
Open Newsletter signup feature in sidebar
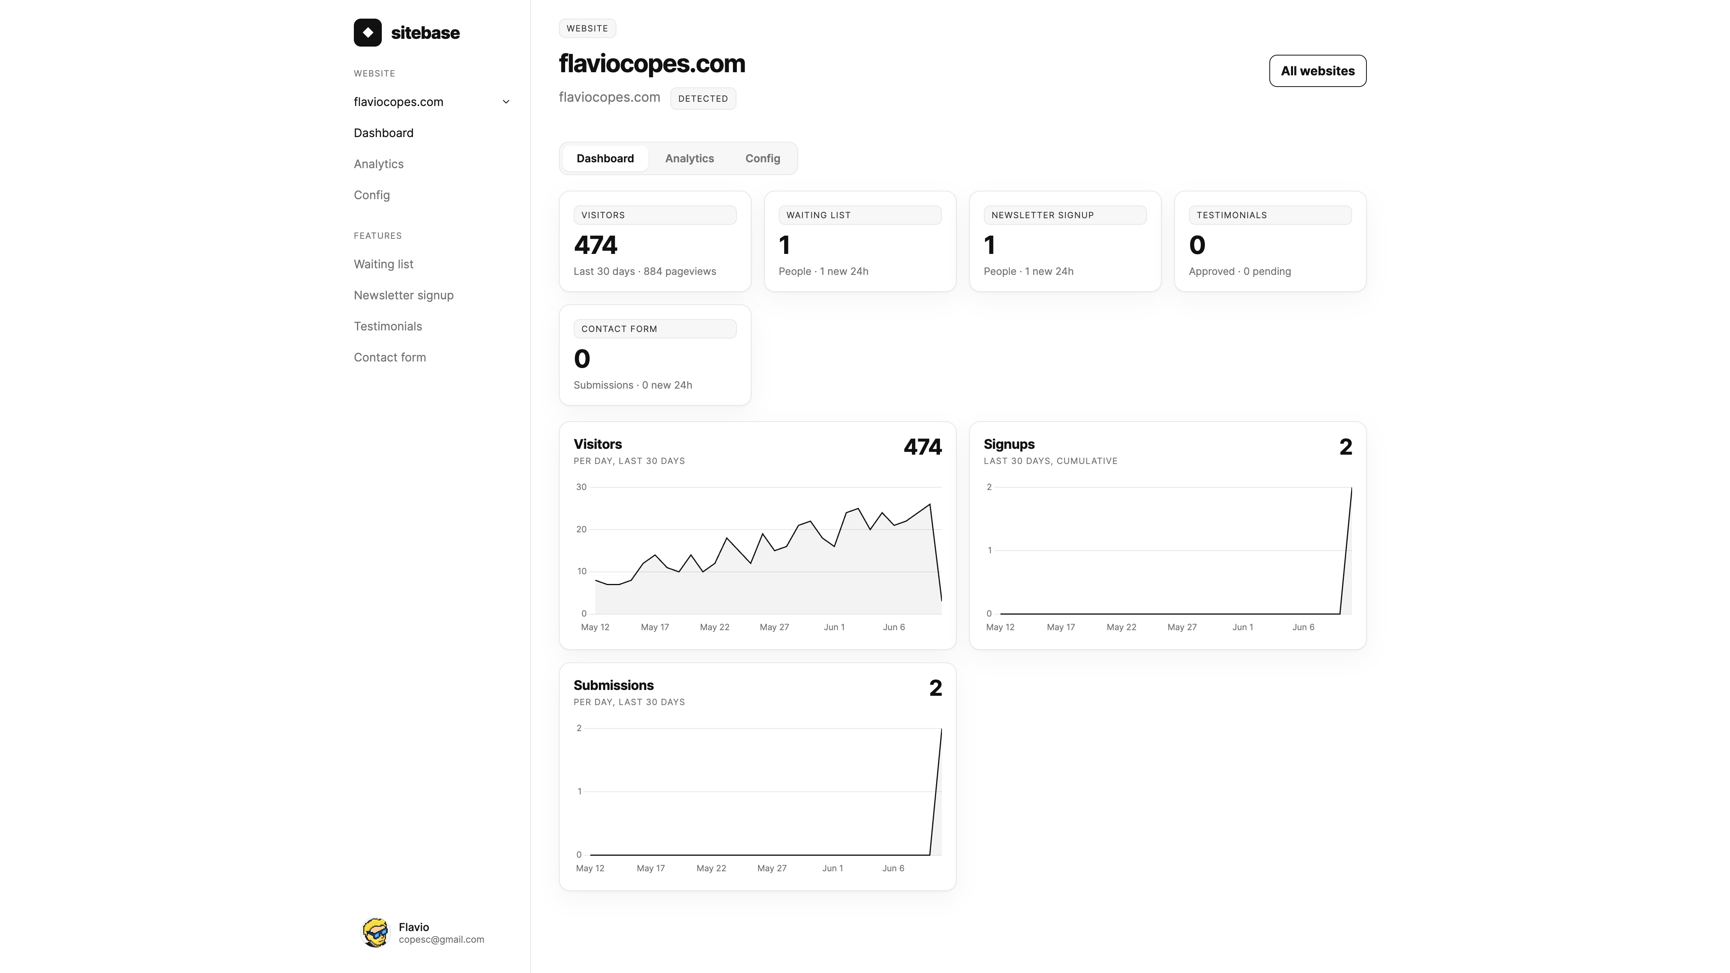[404, 295]
